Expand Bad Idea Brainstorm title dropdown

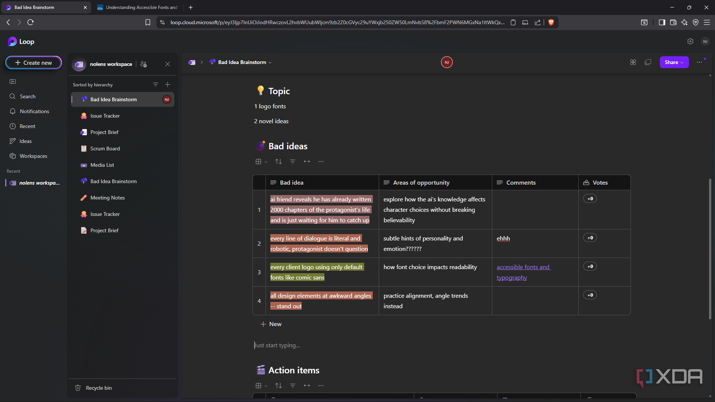270,63
